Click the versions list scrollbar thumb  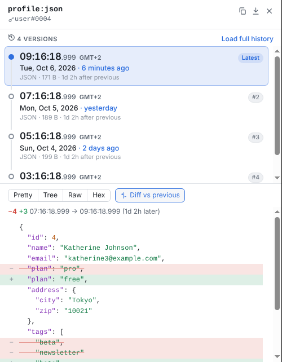(x=277, y=105)
